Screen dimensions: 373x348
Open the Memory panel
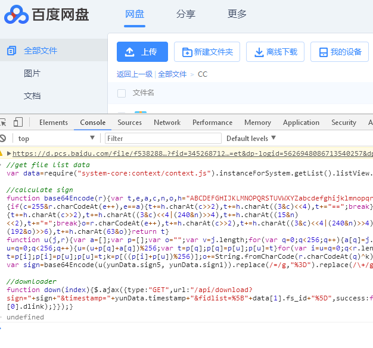(x=257, y=123)
